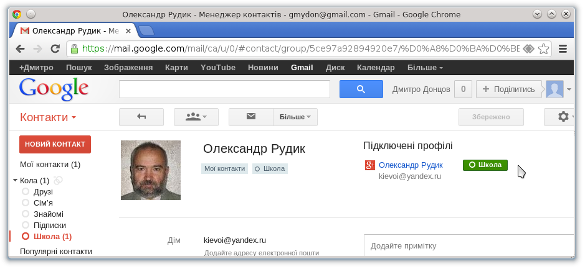Click the Додайте примітку notes field
This screenshot has height=269, width=585.
469,246
